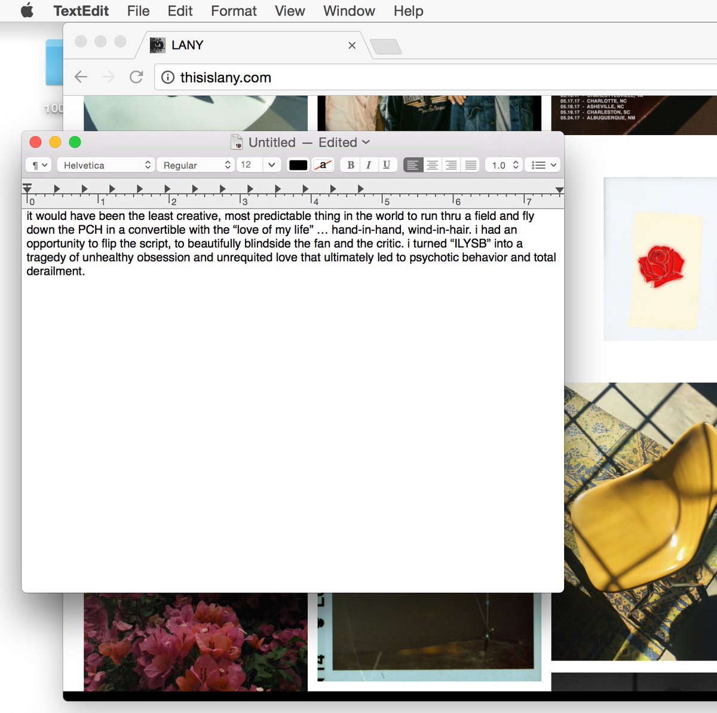Go back in the browser
The width and height of the screenshot is (717, 713).
[81, 76]
